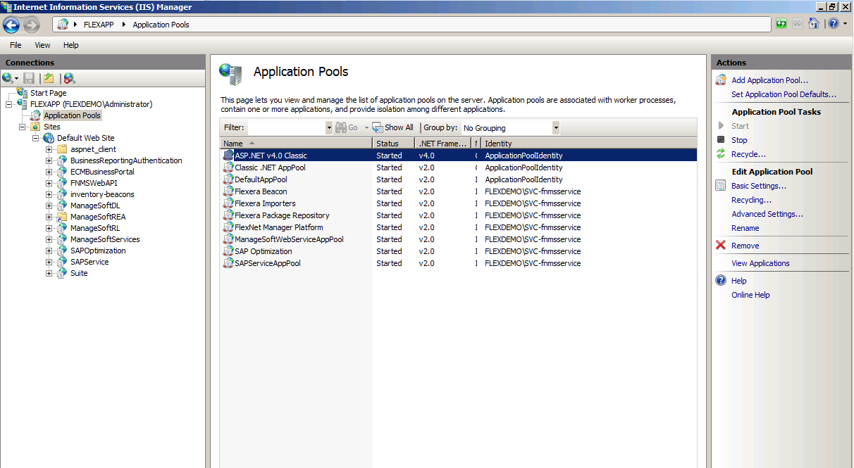Click the Status column header
This screenshot has height=468, width=854.
tap(394, 144)
